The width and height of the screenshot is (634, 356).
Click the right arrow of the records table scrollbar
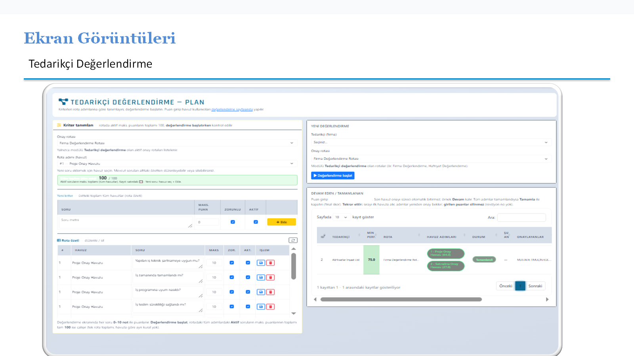547,299
